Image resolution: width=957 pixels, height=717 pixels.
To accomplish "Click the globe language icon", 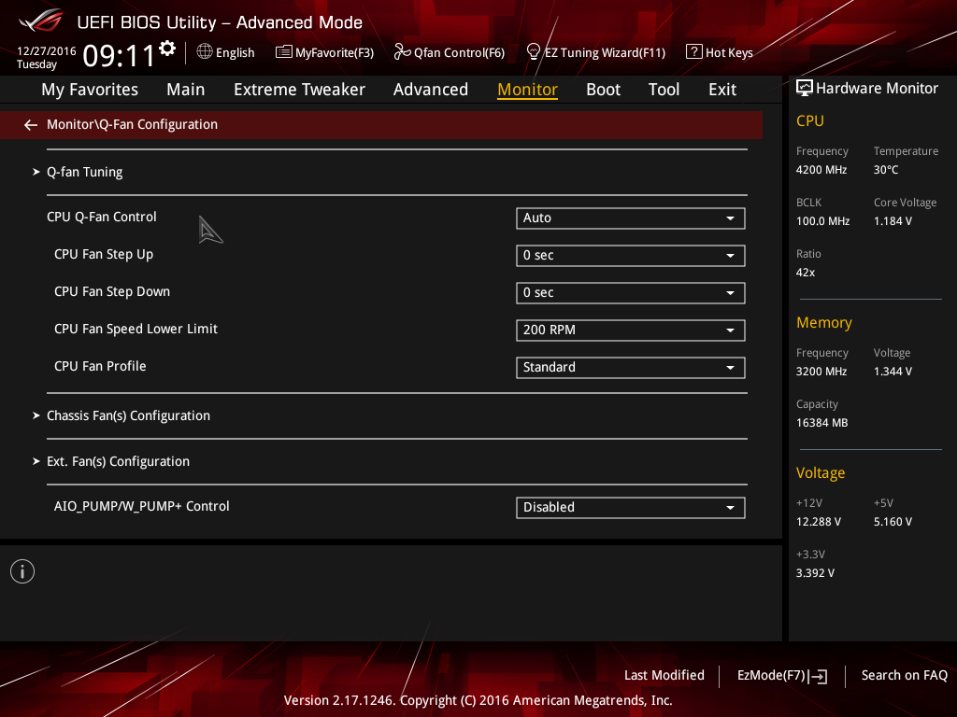I will tap(205, 52).
